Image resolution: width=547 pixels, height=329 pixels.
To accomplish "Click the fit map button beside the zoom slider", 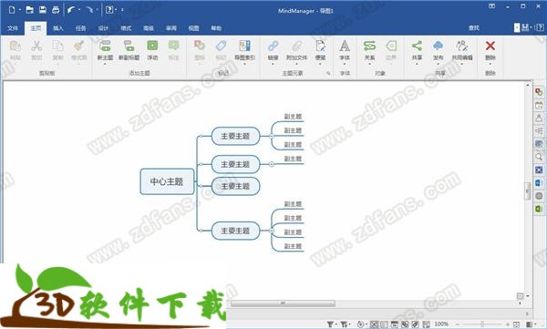I will 517,324.
